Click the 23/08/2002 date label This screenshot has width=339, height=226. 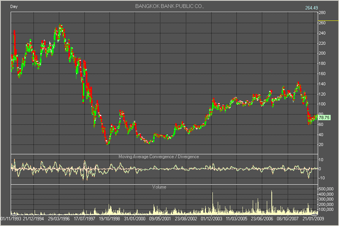pyautogui.click(x=186, y=219)
